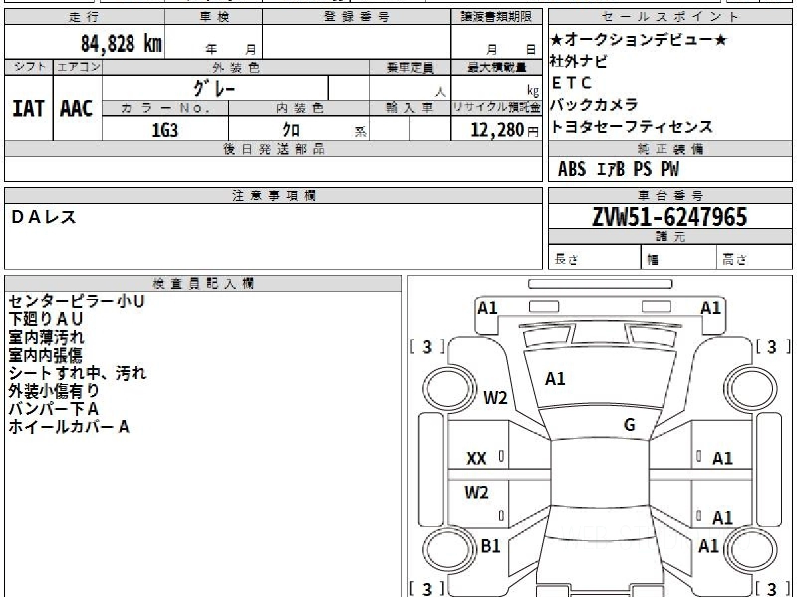Select the 外装小傷有り note
Viewport: 797px width, 597px height.
click(x=54, y=391)
